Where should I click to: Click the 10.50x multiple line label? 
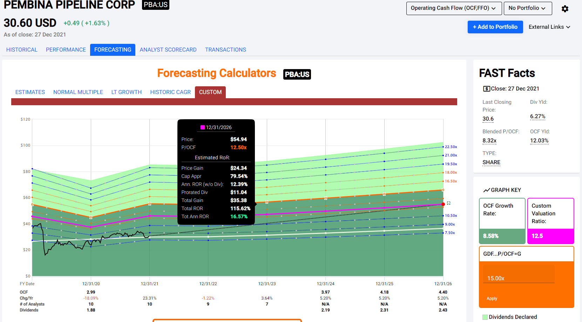point(451,216)
